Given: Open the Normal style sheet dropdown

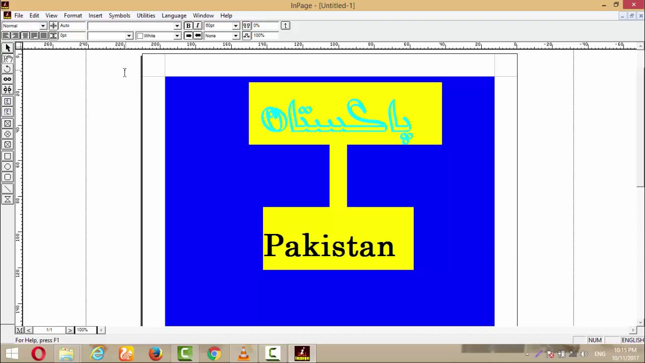Looking at the screenshot, I should [x=43, y=26].
